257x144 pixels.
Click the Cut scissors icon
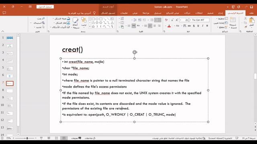[x=245, y=18]
